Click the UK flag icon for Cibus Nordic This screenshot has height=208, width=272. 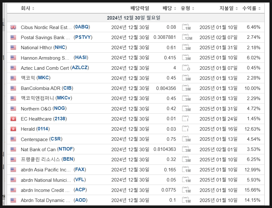13,27
